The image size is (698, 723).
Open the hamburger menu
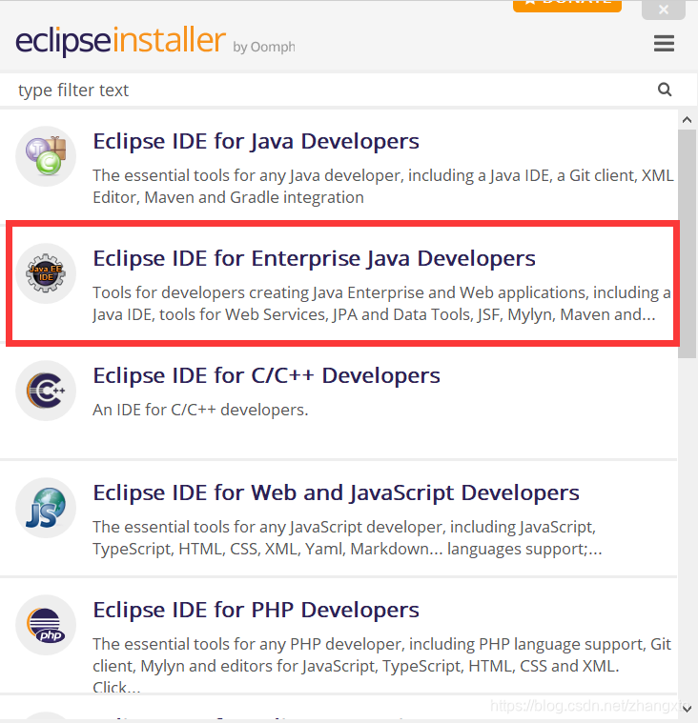664,44
